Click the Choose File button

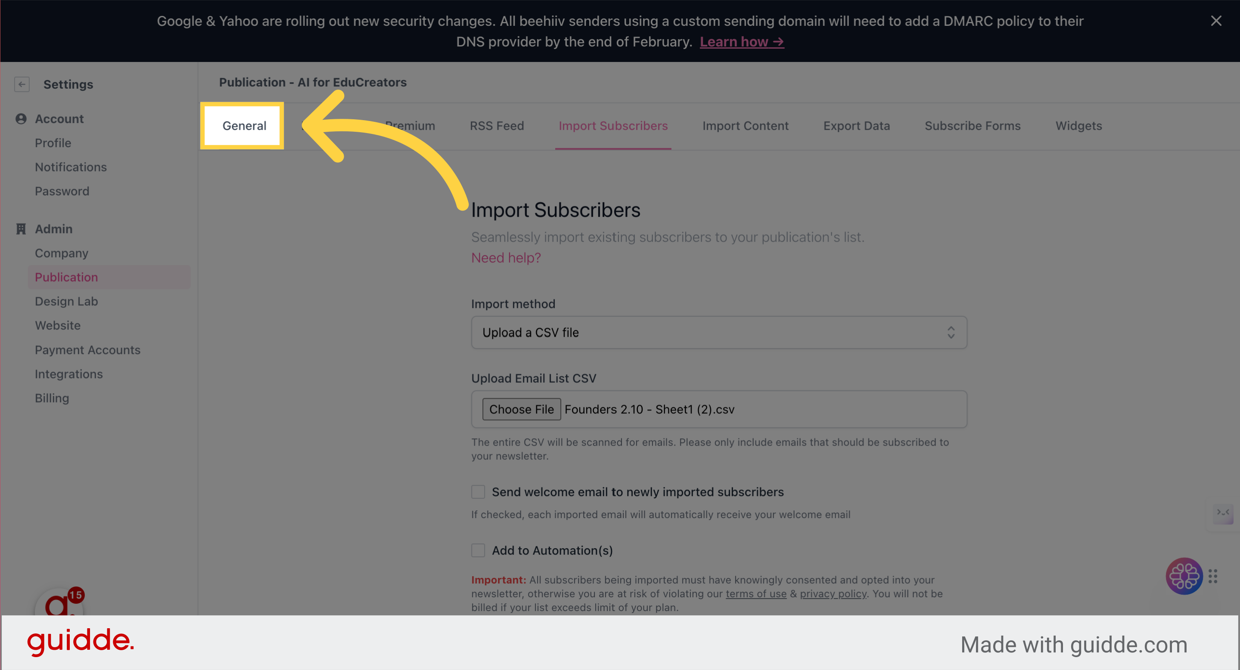pos(521,409)
